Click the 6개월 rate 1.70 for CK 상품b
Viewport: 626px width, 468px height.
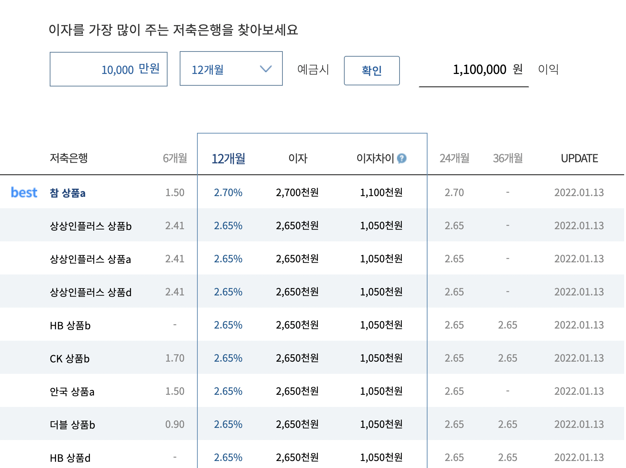coord(175,358)
